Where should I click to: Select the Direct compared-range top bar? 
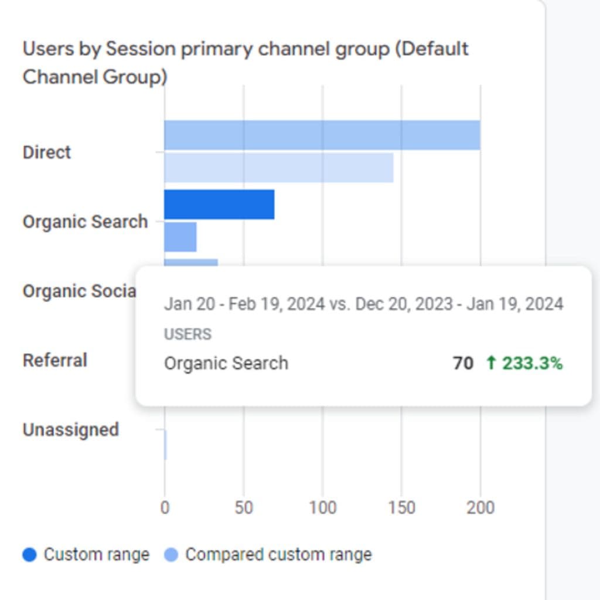coord(322,135)
